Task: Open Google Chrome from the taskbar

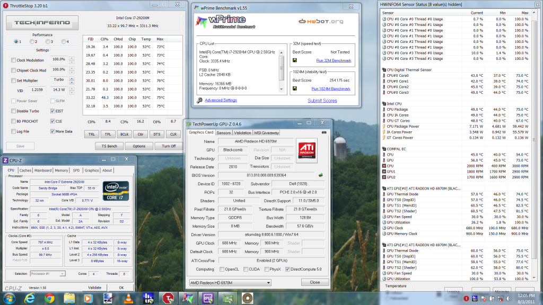Action: [x=49, y=298]
